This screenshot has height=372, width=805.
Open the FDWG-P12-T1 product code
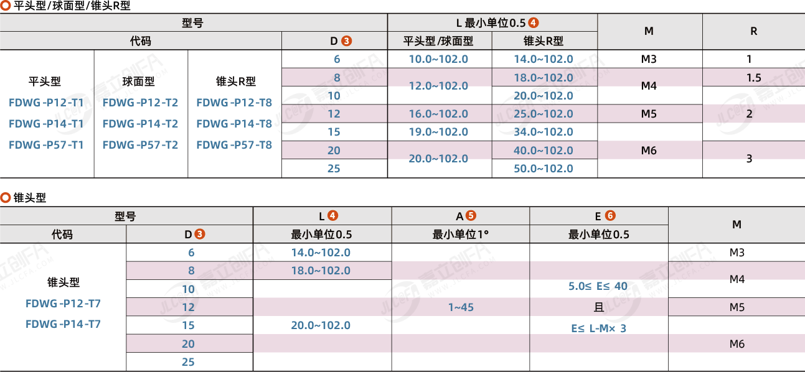47,103
